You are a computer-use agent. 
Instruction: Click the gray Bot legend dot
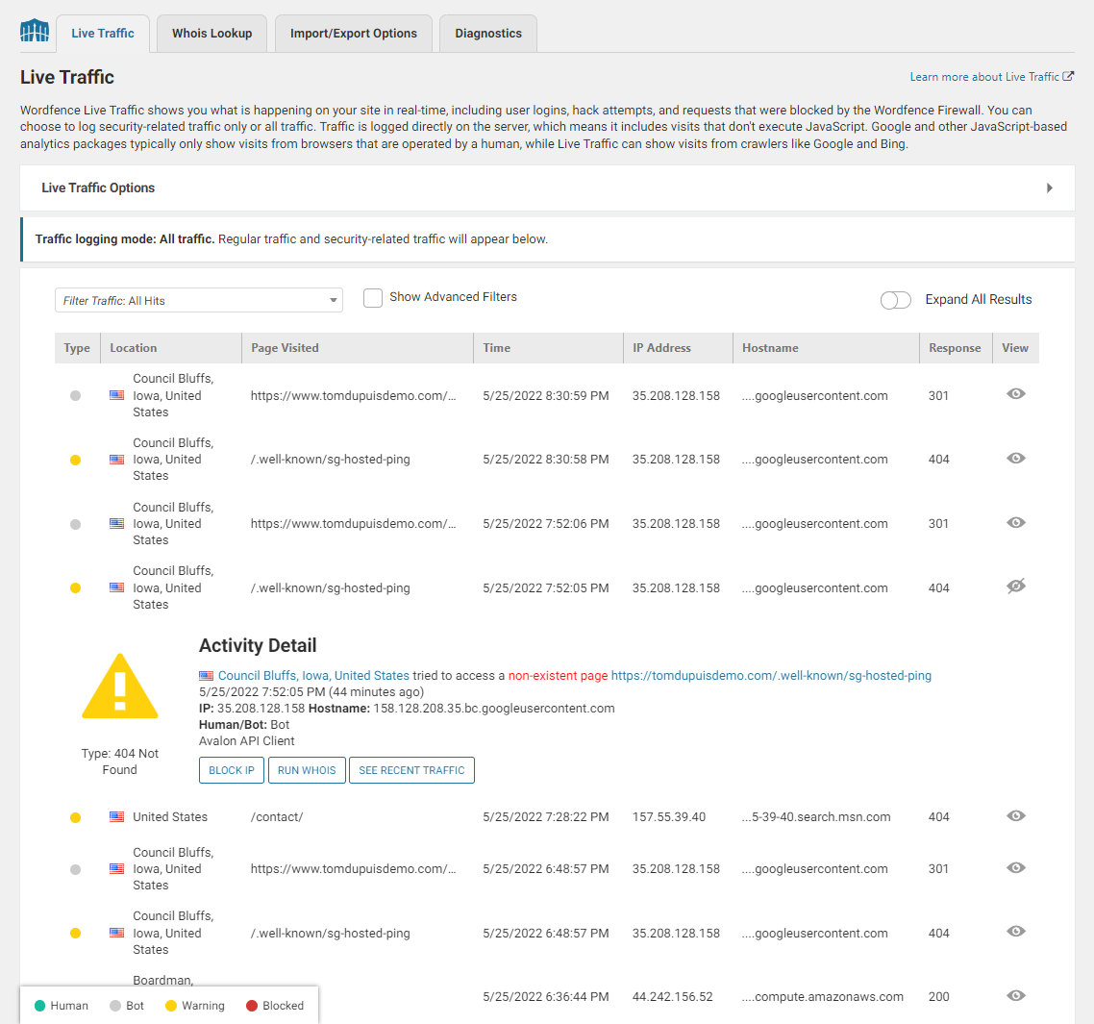click(115, 1006)
